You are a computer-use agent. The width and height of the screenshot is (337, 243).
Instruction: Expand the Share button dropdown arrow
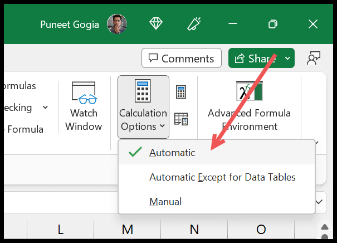287,59
